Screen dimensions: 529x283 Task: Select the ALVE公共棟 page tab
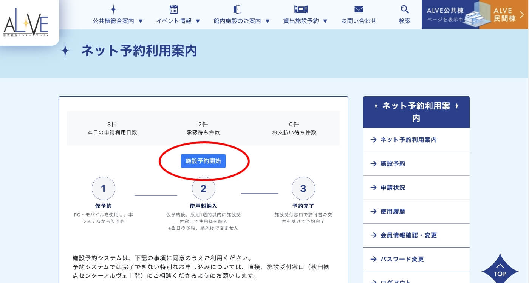click(445, 15)
